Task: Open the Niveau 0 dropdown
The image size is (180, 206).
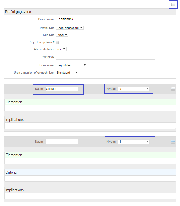Action: 134,89
